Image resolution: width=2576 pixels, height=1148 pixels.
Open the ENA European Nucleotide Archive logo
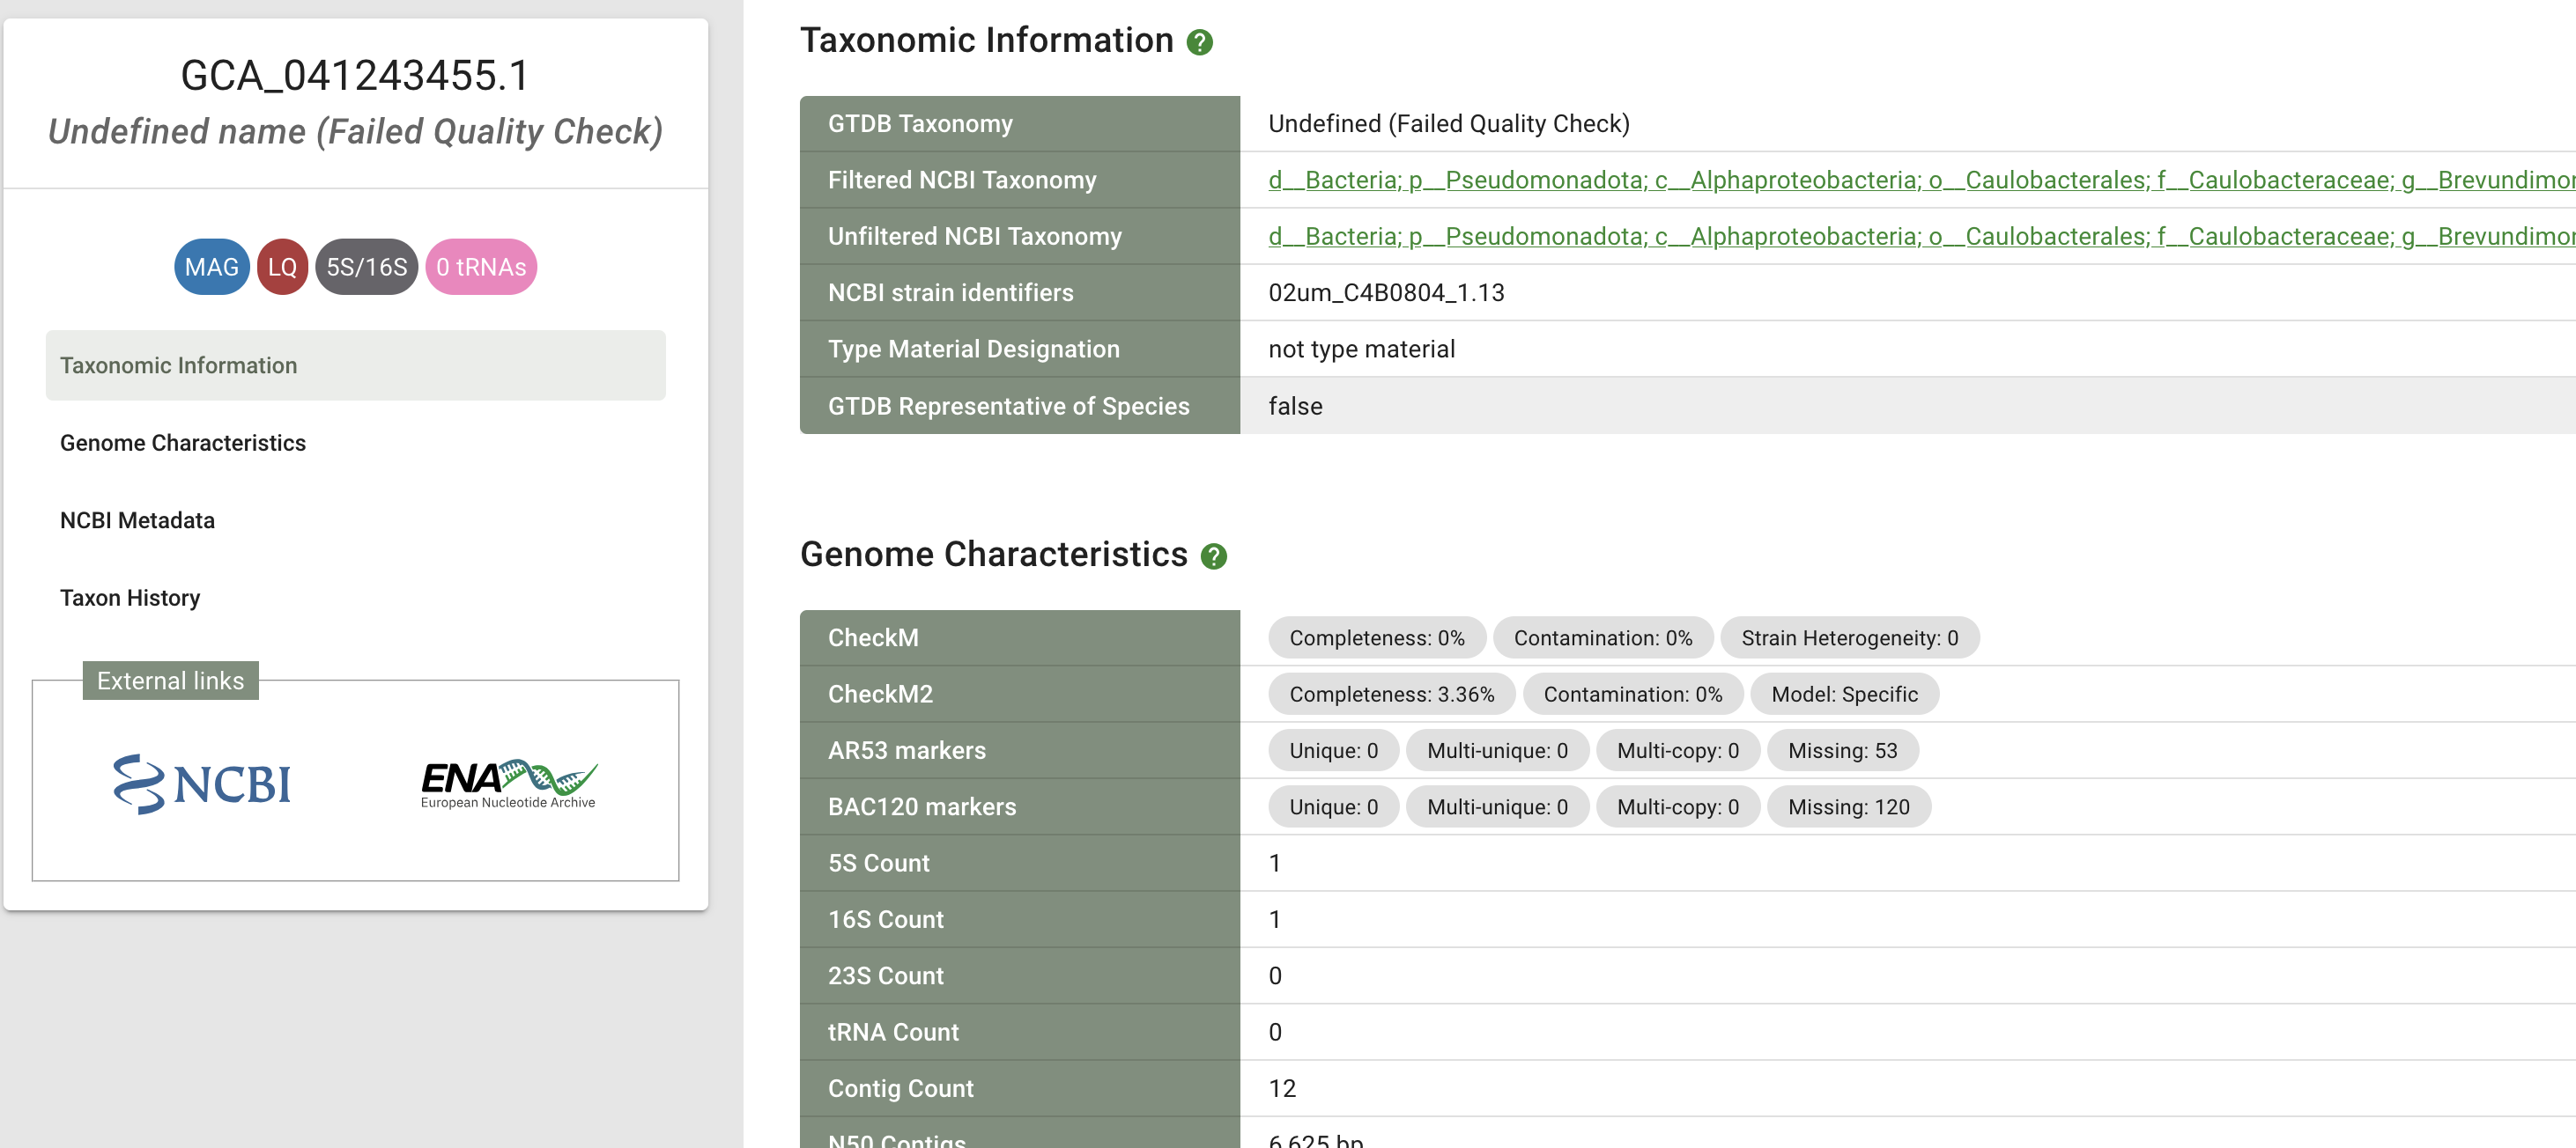click(x=508, y=784)
